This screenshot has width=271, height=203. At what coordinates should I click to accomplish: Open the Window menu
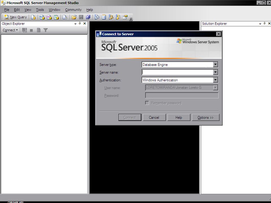point(54,10)
